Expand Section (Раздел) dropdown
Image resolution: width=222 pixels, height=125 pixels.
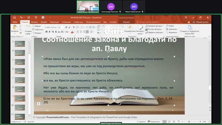point(37,33)
